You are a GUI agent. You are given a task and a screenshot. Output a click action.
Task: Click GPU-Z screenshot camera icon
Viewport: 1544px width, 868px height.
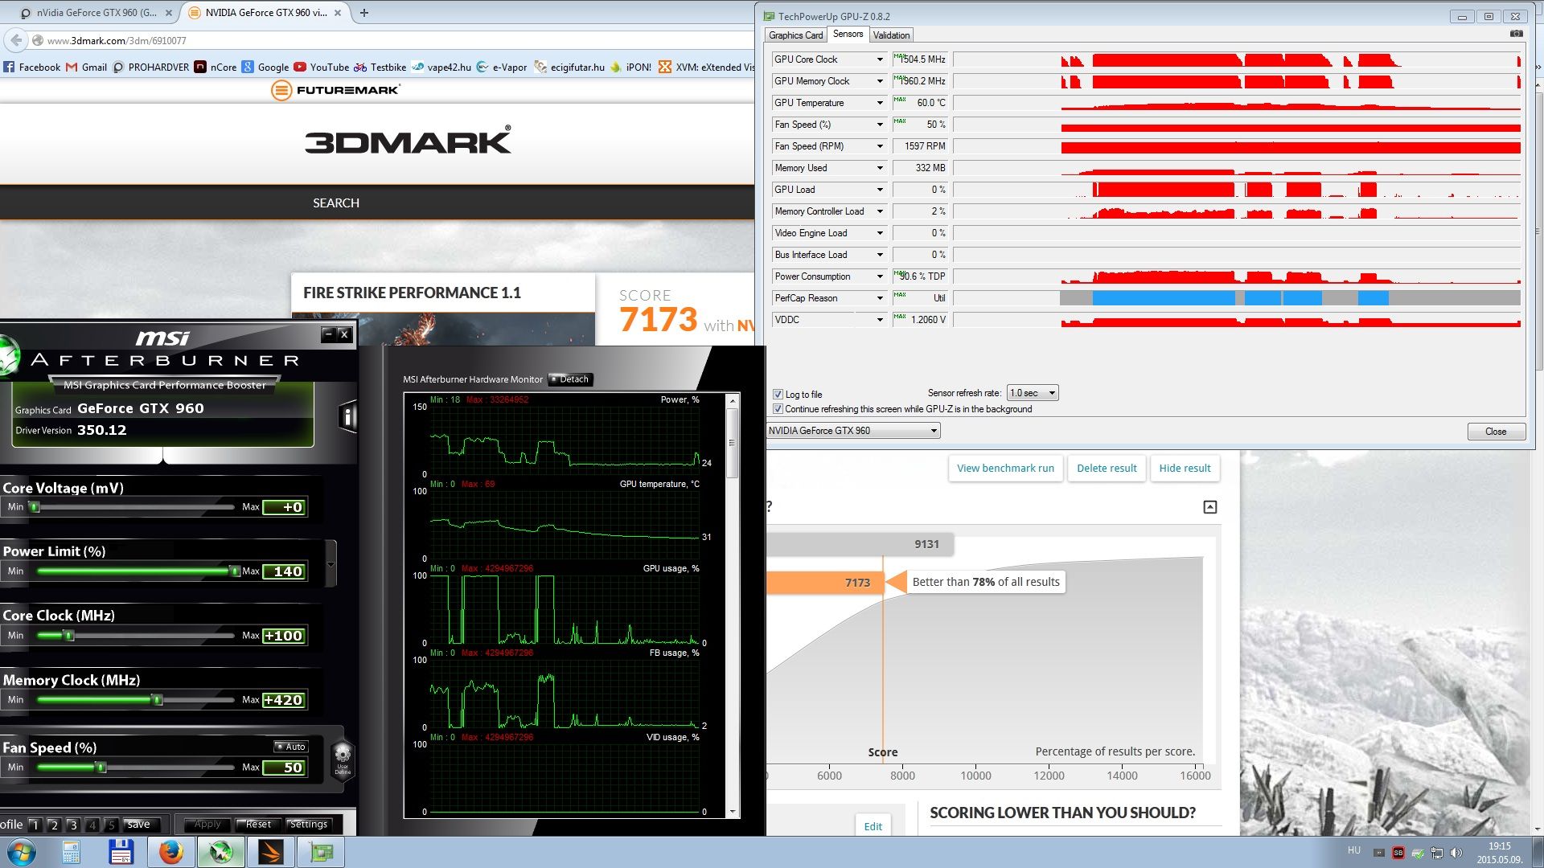(1516, 34)
